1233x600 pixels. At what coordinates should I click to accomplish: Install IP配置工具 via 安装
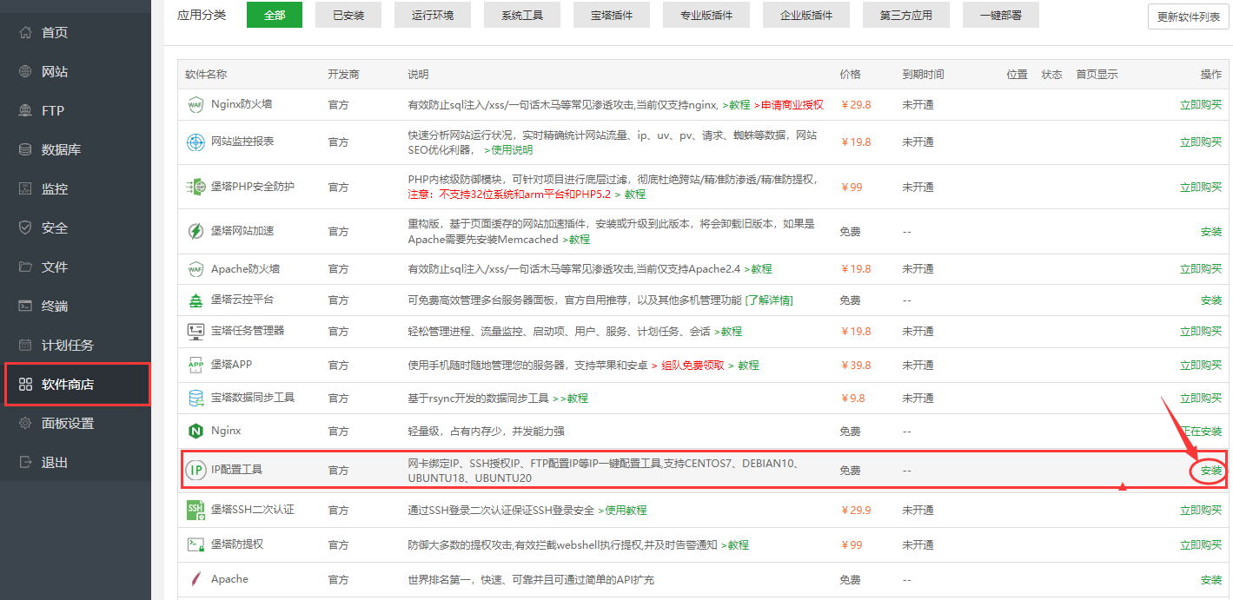(x=1211, y=471)
